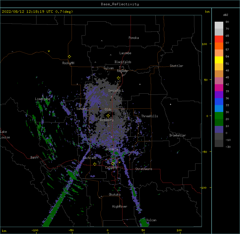Click the Okotoks label
240x234 pixels.
tap(115, 195)
